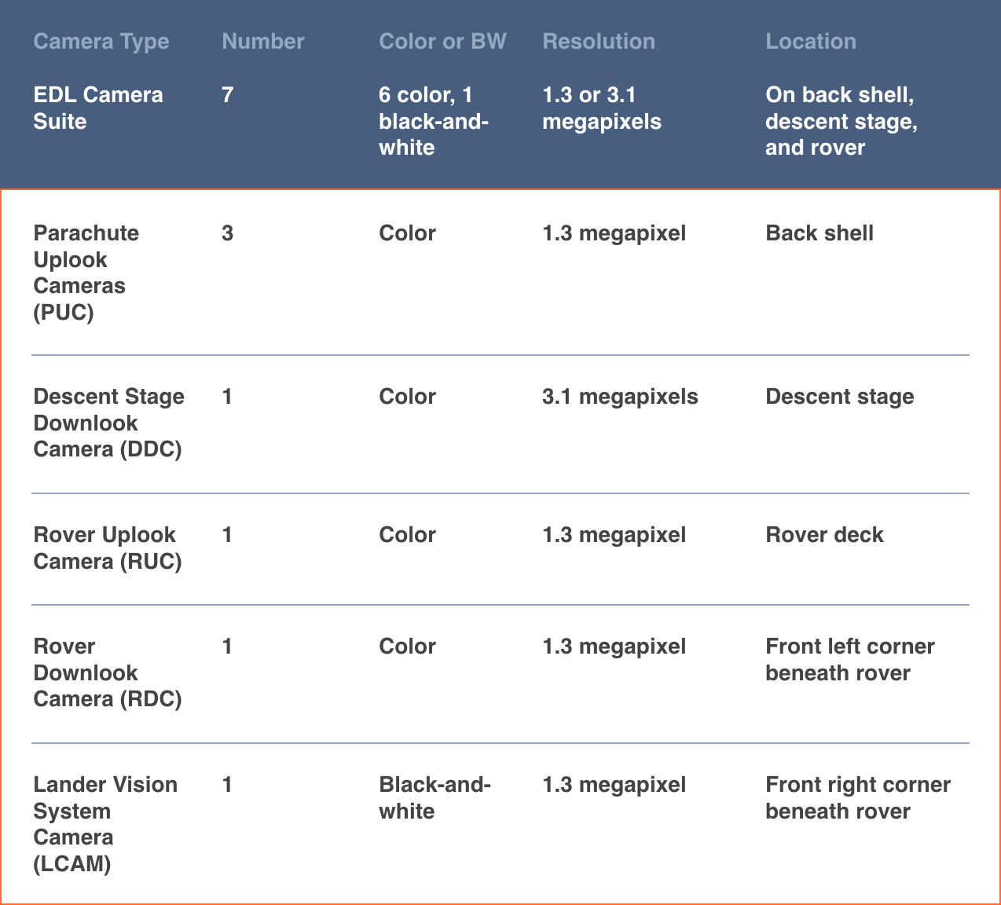This screenshot has width=1001, height=905.
Task: Click the Back shell location cell
Action: (819, 233)
